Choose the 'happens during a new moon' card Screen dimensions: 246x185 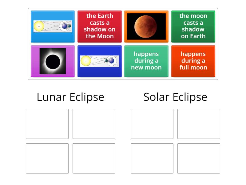pos(146,61)
